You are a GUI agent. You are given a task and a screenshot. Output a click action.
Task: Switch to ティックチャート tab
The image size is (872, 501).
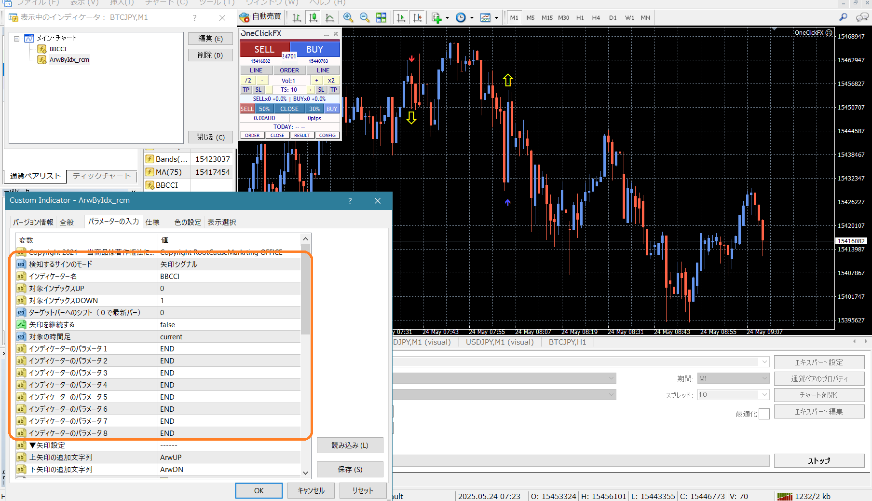(x=101, y=176)
